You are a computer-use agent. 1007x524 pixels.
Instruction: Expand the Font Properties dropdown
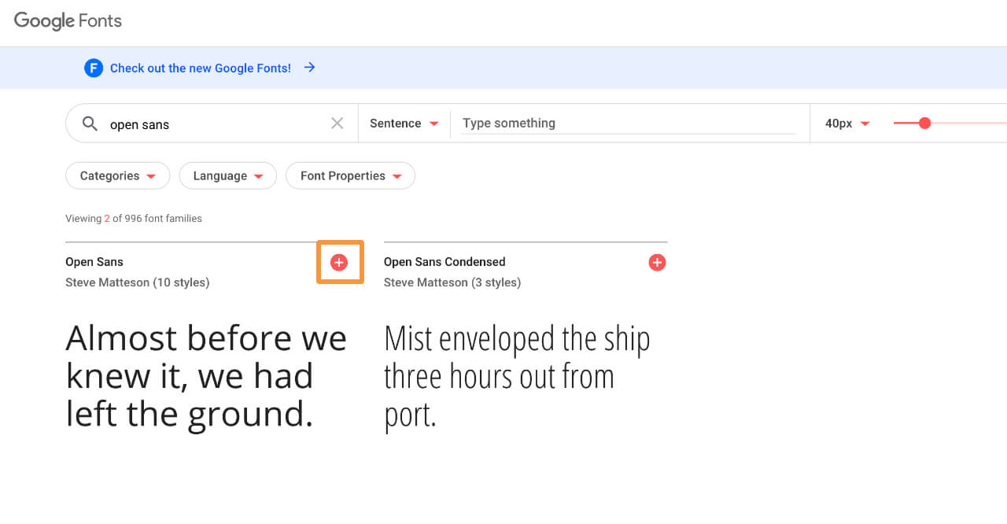click(351, 175)
